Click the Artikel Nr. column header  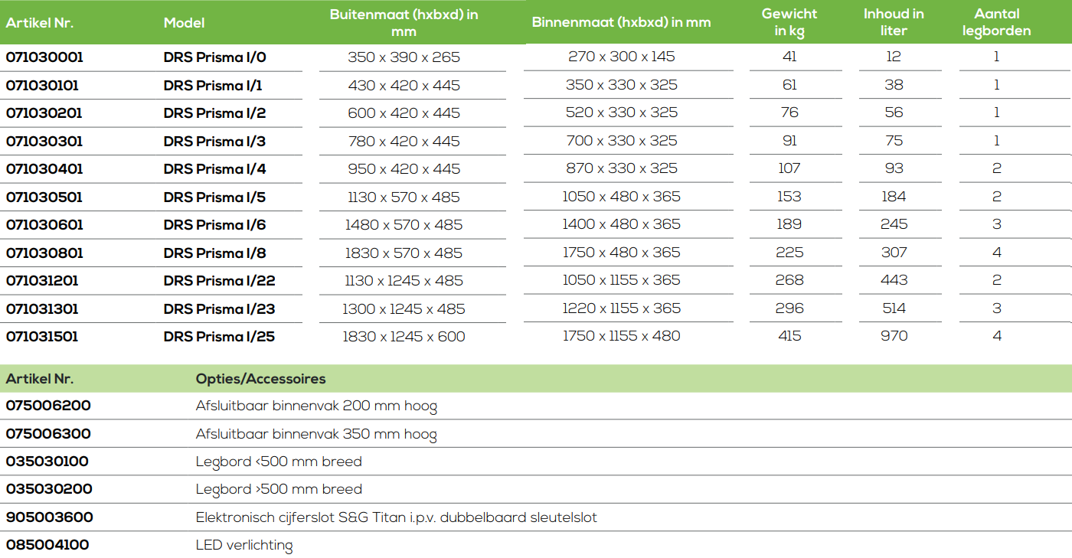pyautogui.click(x=40, y=23)
